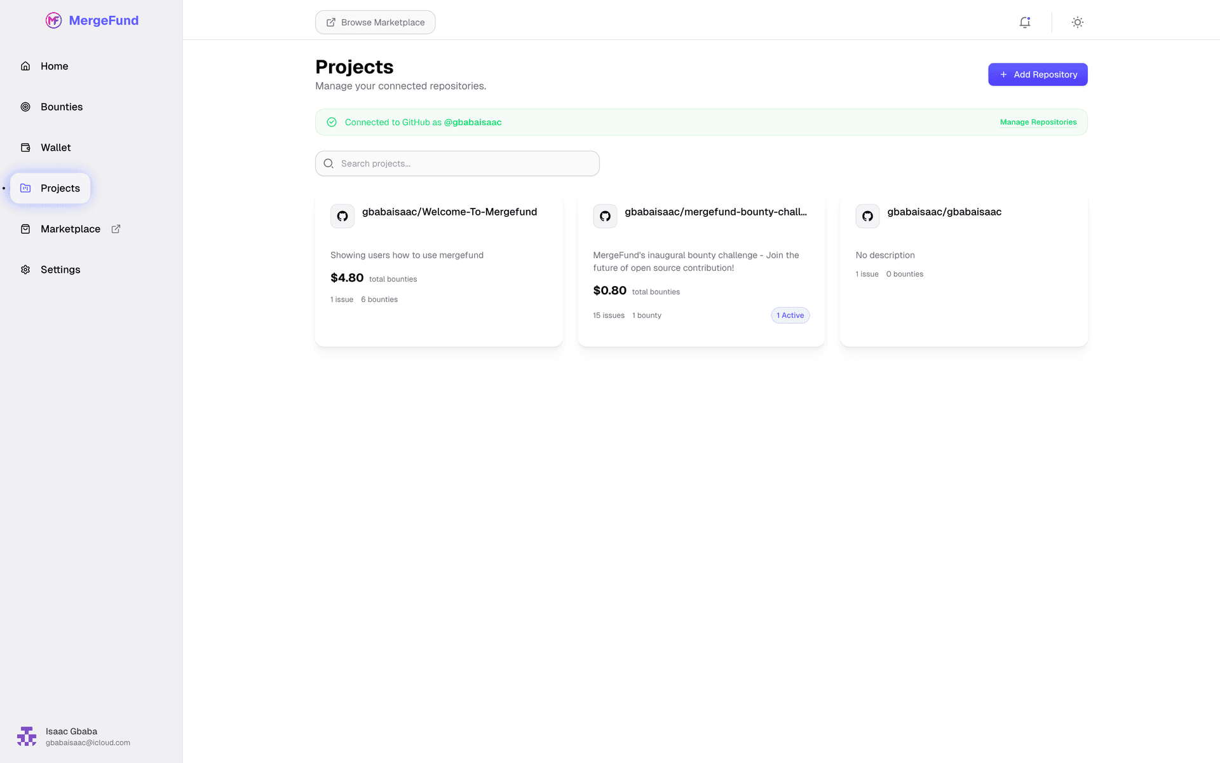Click the Wallet icon in sidebar
The image size is (1220, 763).
pos(25,147)
